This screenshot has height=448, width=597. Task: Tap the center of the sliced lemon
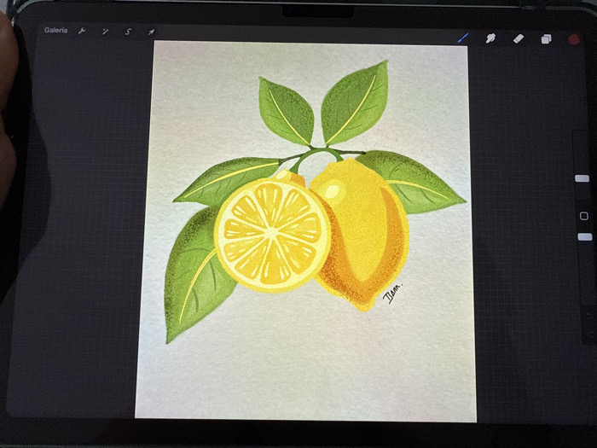272,235
